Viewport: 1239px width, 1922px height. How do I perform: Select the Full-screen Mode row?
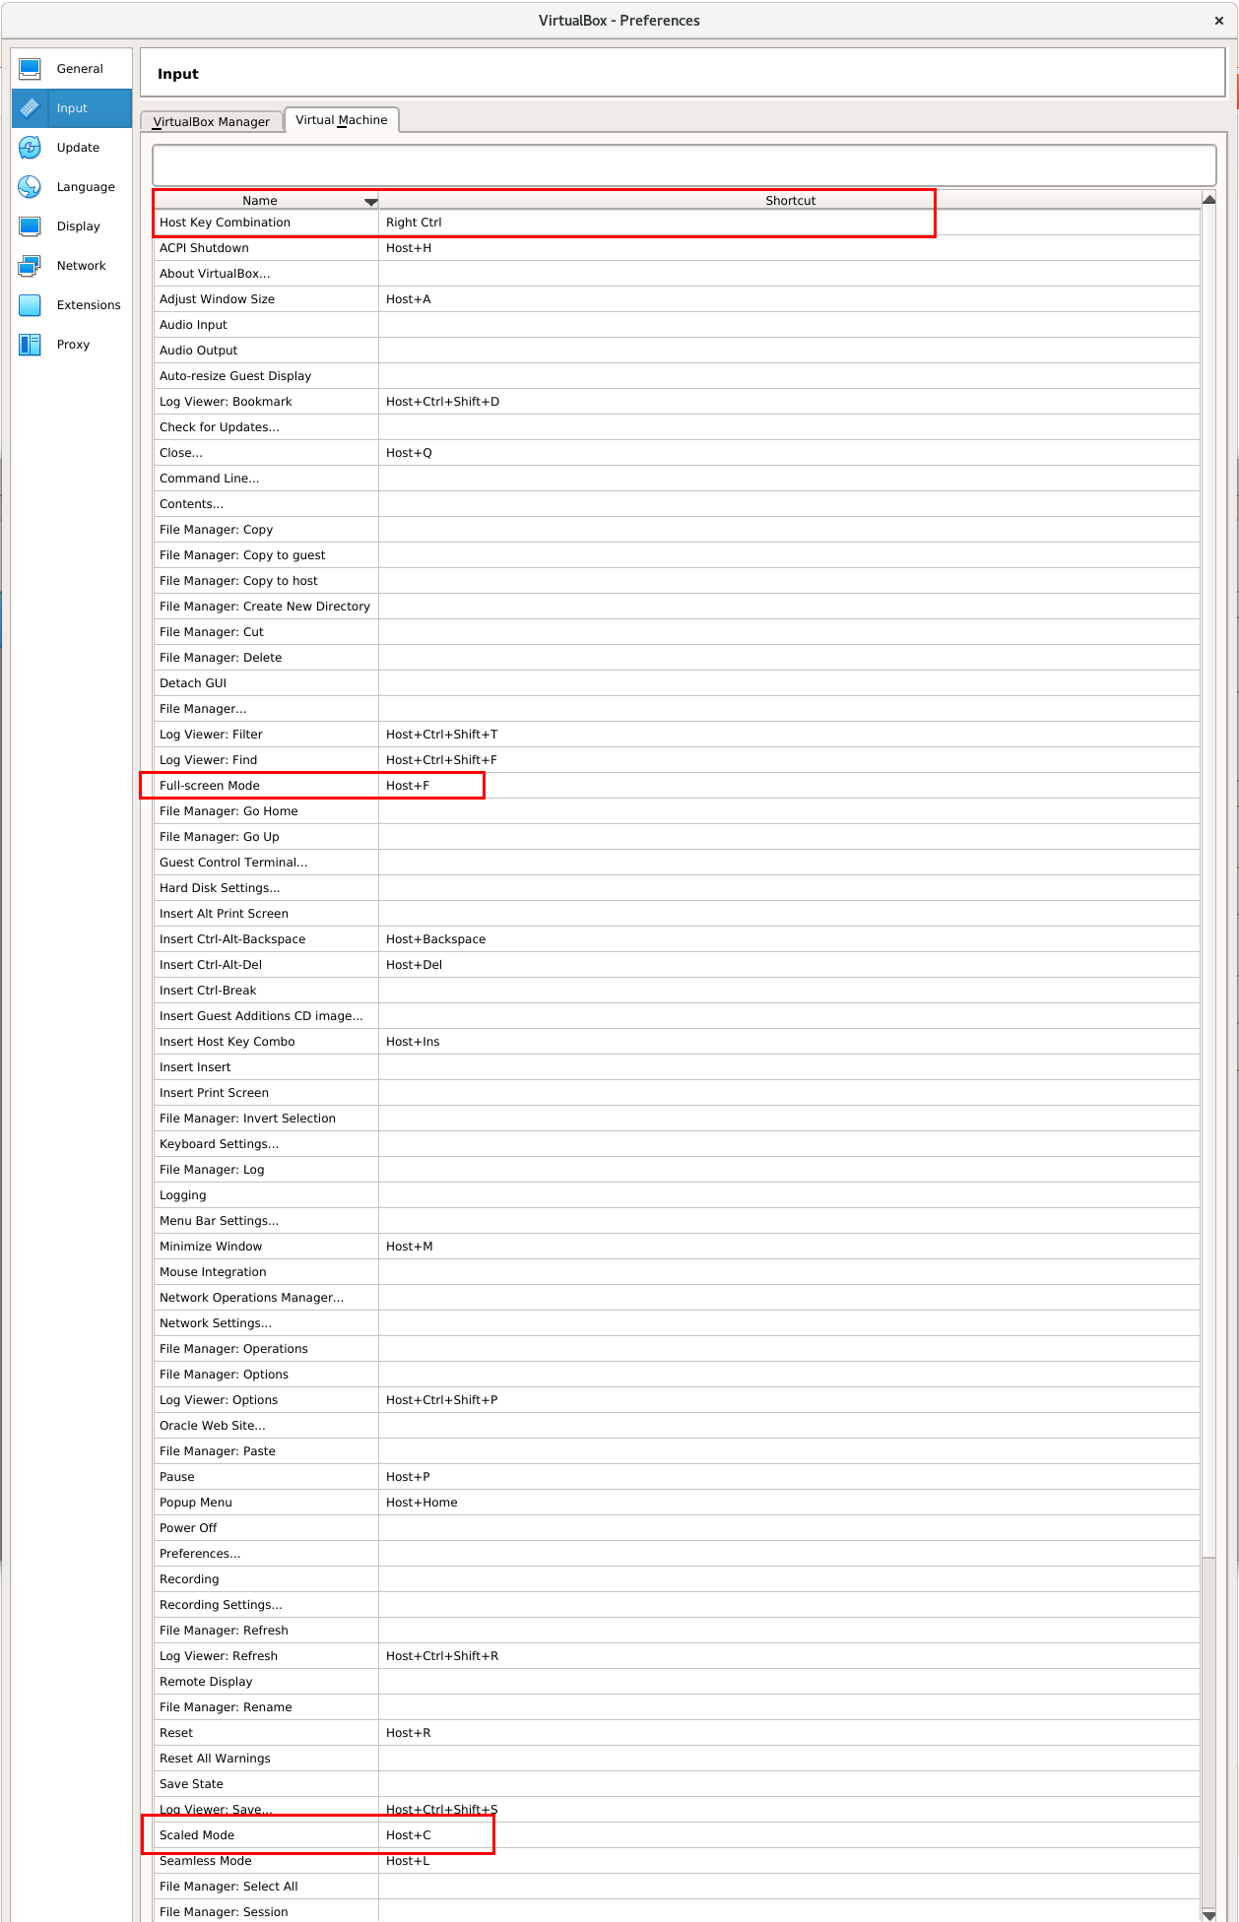(x=677, y=786)
